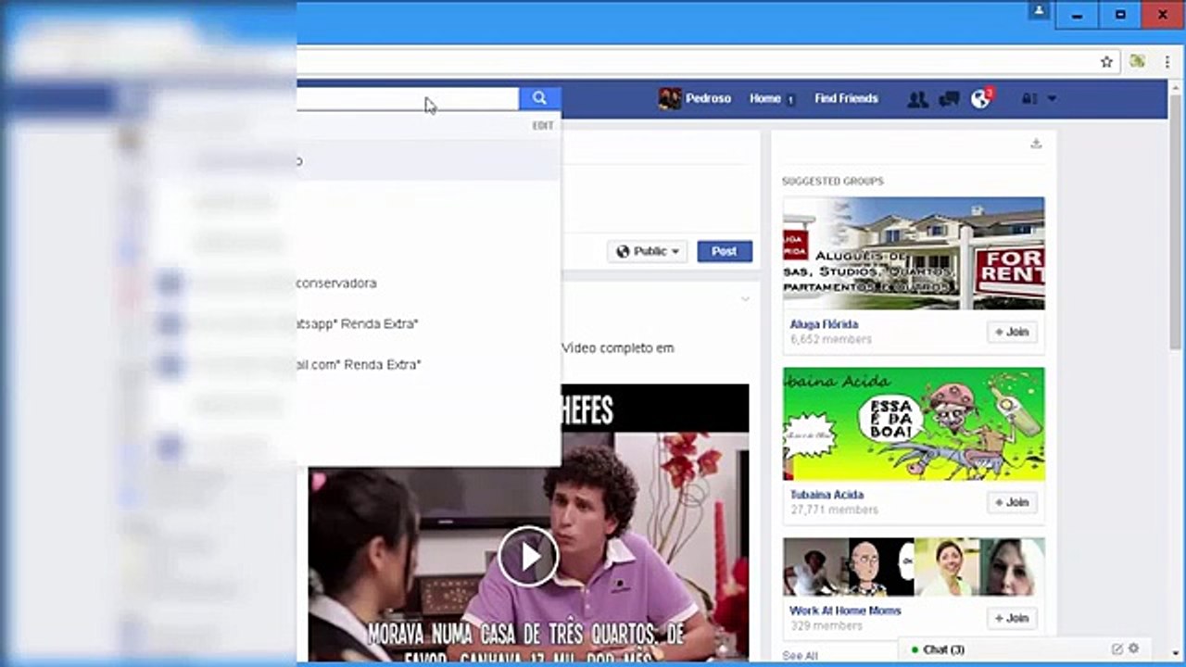1186x667 pixels.
Task: Open the privacy shortcuts lock icon
Action: click(1030, 99)
